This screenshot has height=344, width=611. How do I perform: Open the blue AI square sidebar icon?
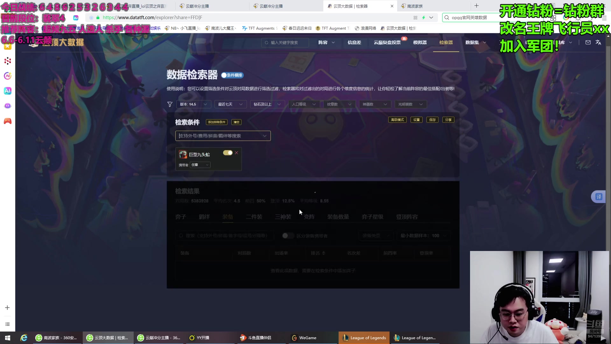[8, 91]
